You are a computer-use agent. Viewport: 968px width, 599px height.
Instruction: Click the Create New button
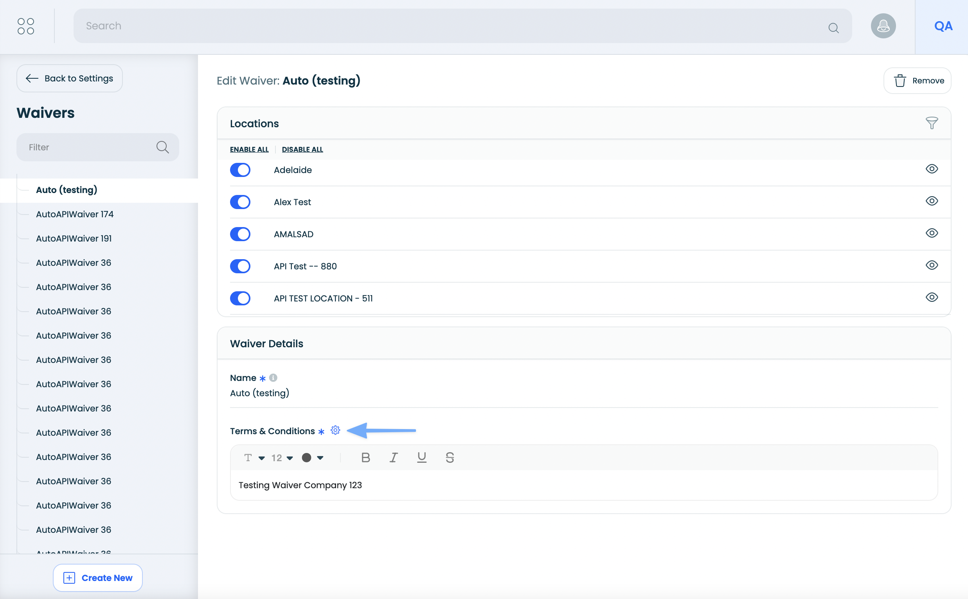pos(98,577)
